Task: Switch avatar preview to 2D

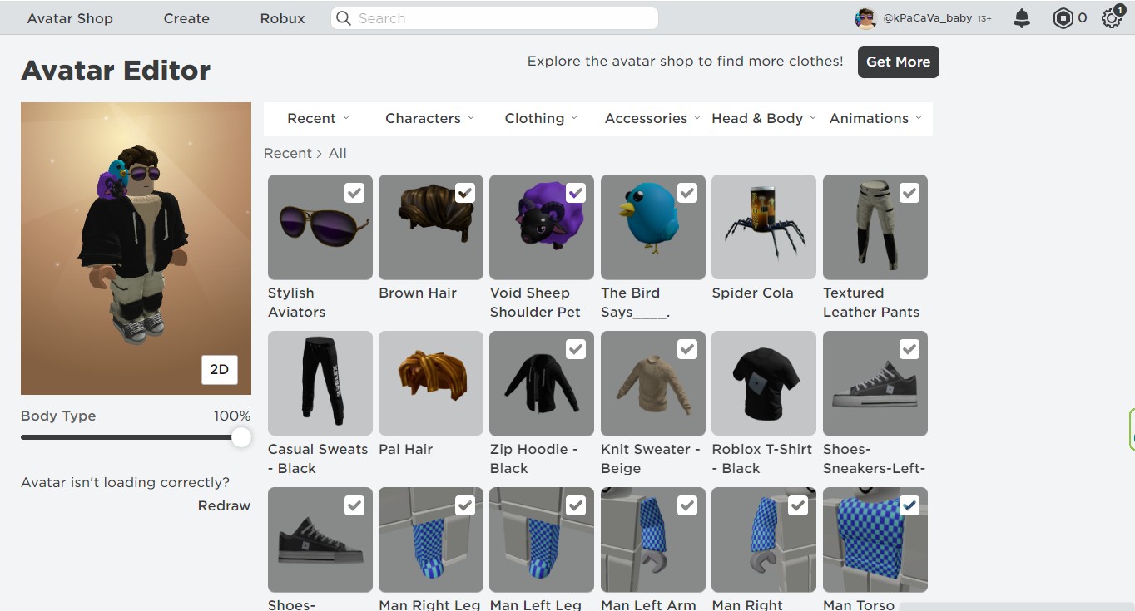Action: (220, 370)
